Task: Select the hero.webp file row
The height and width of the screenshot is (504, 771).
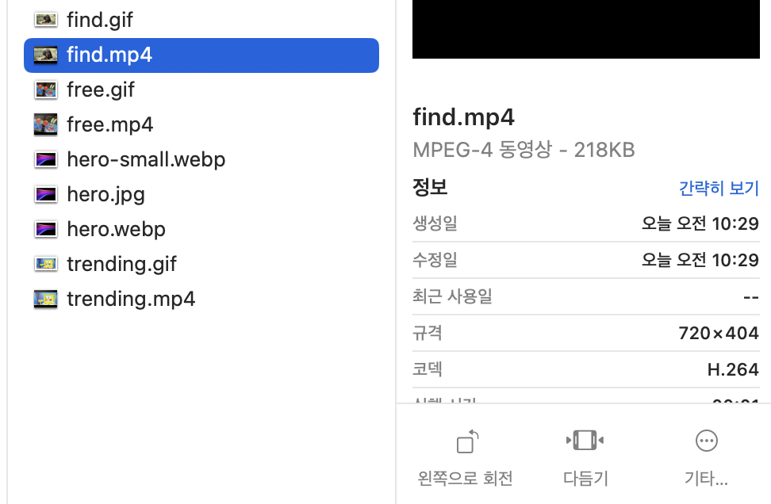Action: click(x=201, y=229)
